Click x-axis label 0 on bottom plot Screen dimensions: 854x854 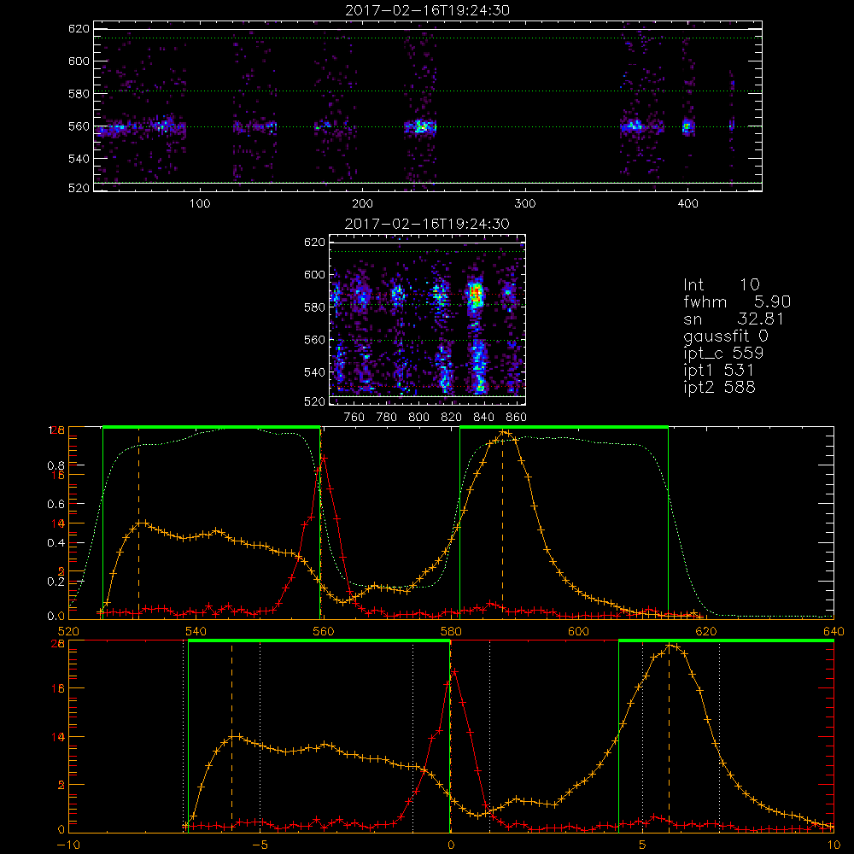[450, 845]
